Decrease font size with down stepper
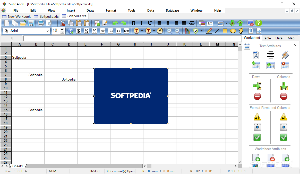This screenshot has height=174, width=300. 62,32
